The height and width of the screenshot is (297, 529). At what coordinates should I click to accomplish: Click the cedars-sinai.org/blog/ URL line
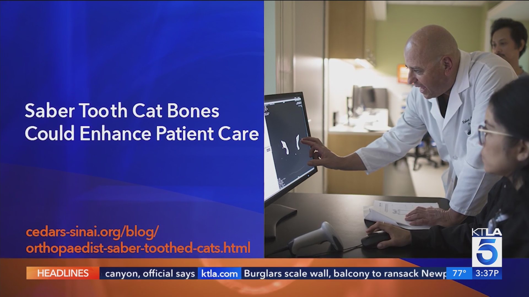coord(92,232)
